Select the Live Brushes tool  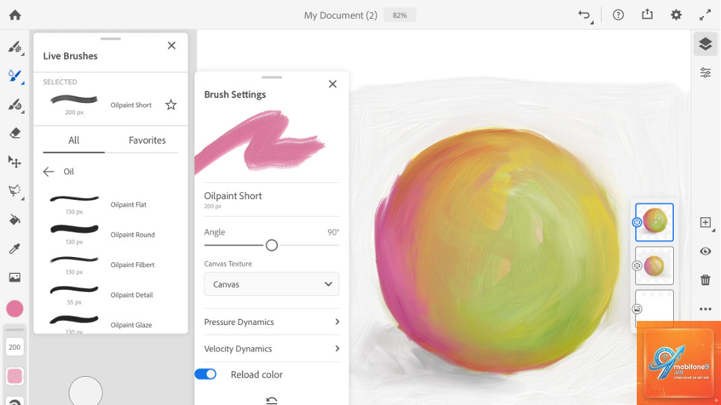click(15, 76)
